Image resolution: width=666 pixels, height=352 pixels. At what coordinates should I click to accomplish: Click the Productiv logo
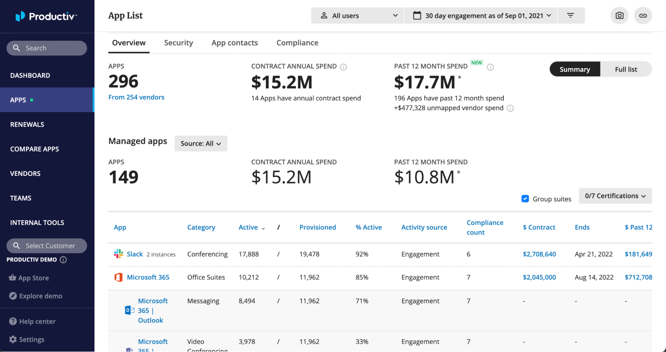point(46,16)
